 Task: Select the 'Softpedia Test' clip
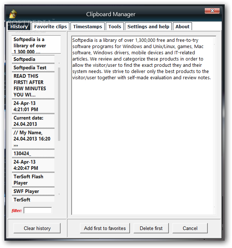pyautogui.click(x=33, y=68)
